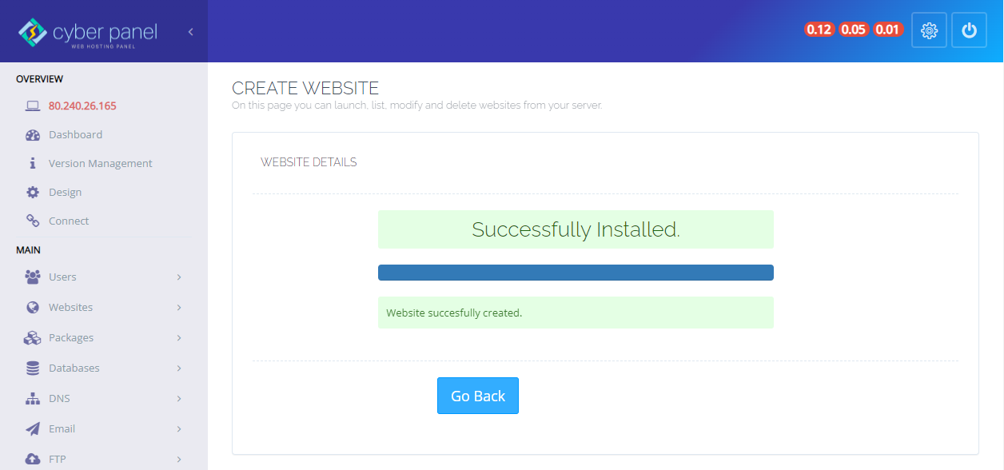
Task: Click the Connect link-chain icon
Action: (33, 221)
